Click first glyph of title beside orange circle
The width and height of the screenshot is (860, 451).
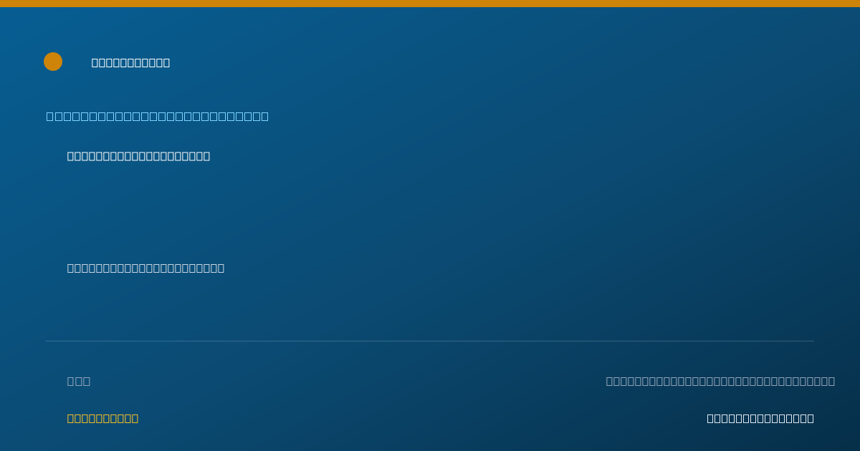pyautogui.click(x=95, y=63)
